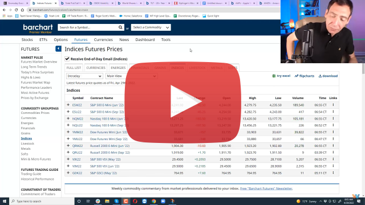
Task: Switch to the Total Put/Call browser tab
Action: tap(72, 3)
